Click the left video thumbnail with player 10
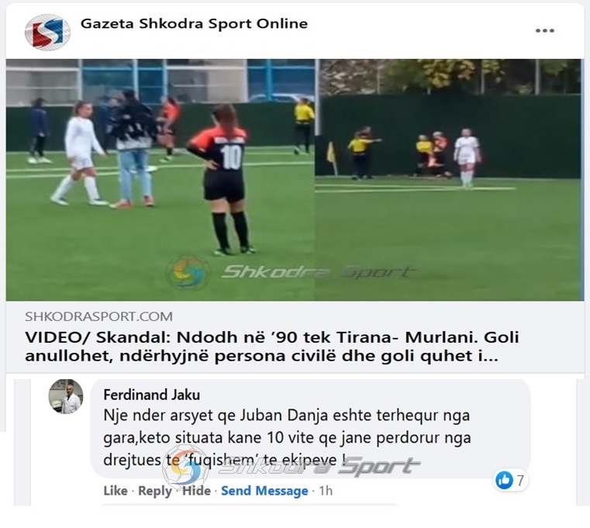The image size is (590, 528). [x=160, y=180]
